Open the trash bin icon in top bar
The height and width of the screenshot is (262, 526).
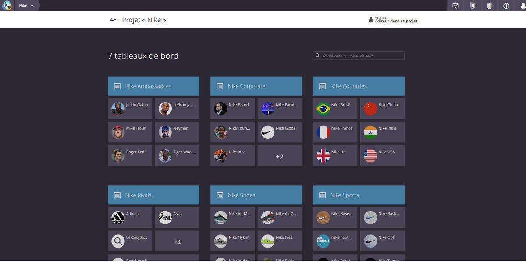point(489,6)
